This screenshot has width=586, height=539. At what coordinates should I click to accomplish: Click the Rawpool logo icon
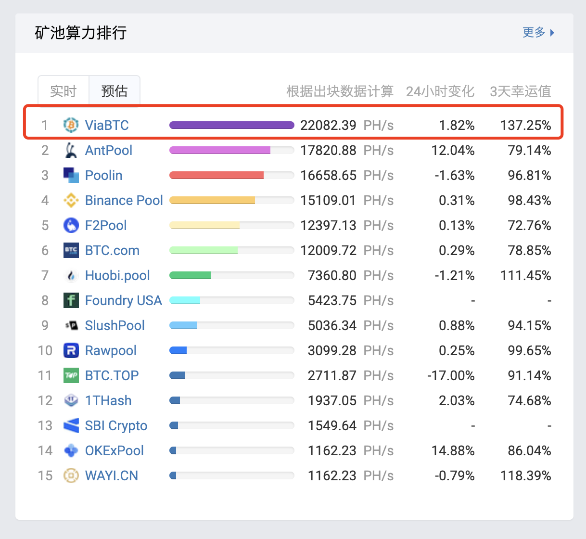71,350
